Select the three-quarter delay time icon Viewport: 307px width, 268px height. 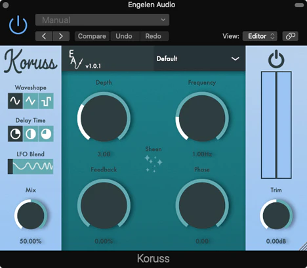[46, 133]
